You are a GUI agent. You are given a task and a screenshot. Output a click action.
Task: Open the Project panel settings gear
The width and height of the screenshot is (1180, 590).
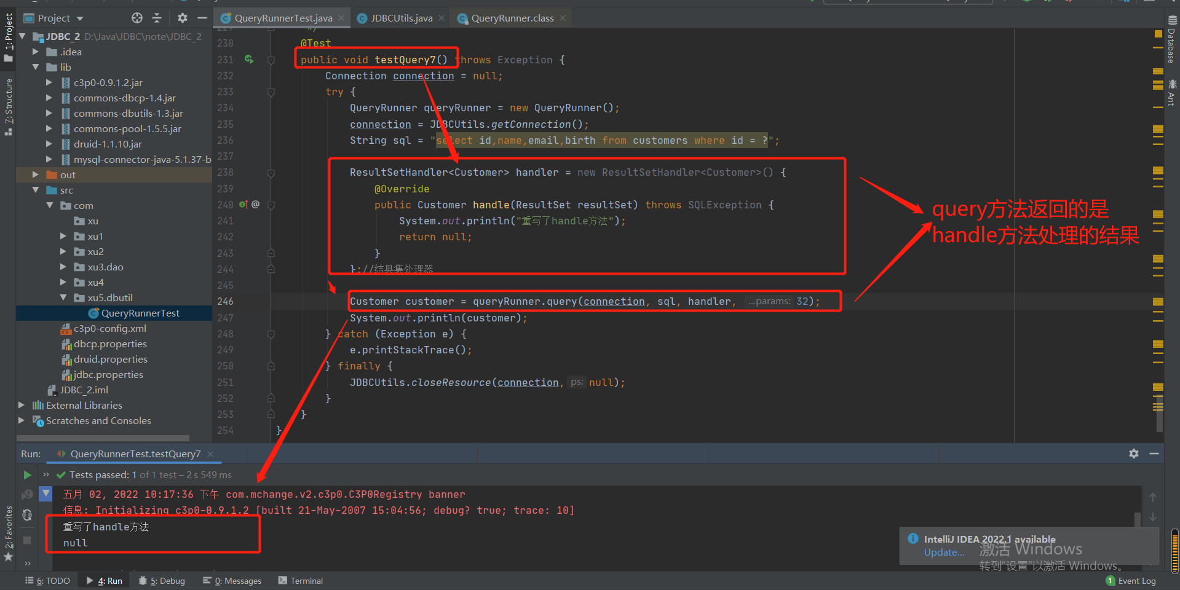pos(183,18)
